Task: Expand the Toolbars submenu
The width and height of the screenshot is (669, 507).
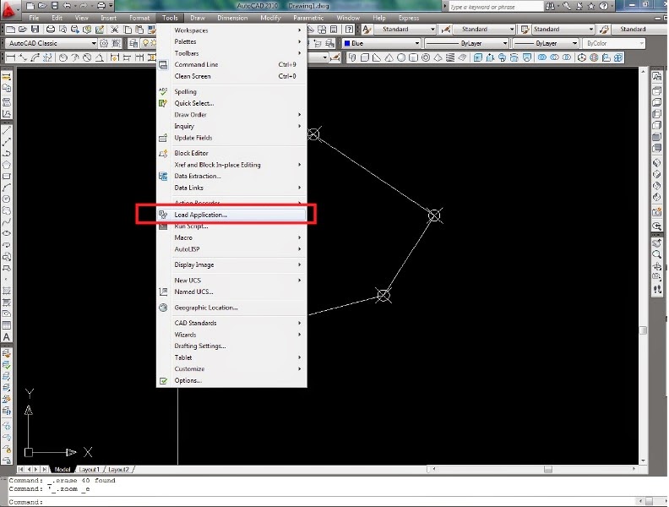Action: click(231, 53)
